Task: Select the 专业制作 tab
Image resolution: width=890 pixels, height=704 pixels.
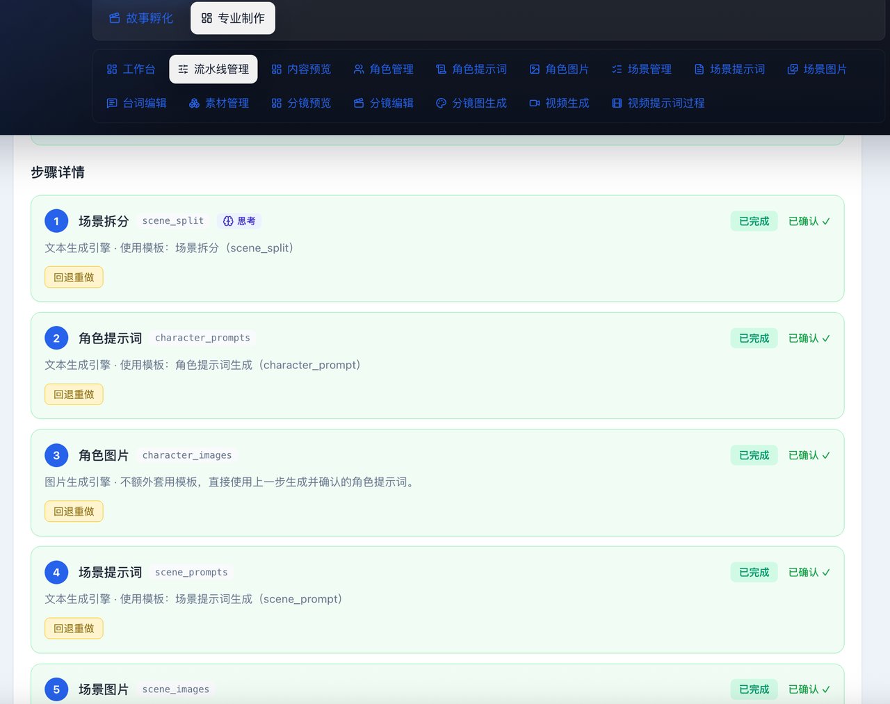Action: (x=233, y=18)
